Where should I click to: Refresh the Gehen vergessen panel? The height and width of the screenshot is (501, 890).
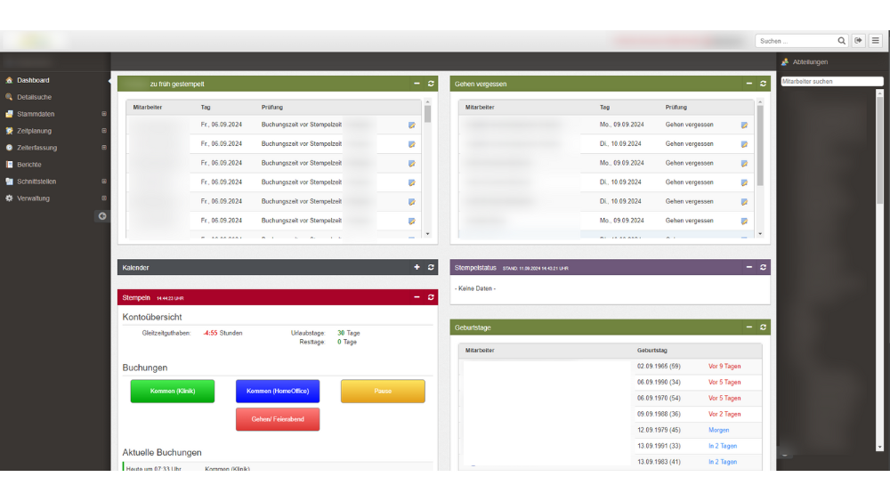pyautogui.click(x=764, y=84)
